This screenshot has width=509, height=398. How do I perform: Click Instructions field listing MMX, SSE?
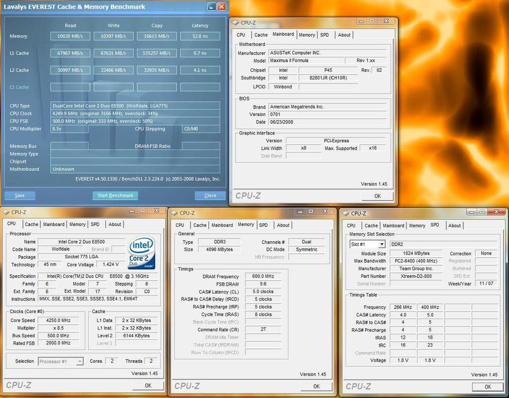coord(98,299)
